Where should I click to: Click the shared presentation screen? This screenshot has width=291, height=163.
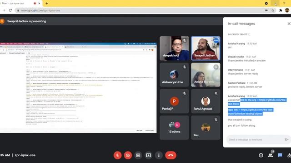point(78,88)
